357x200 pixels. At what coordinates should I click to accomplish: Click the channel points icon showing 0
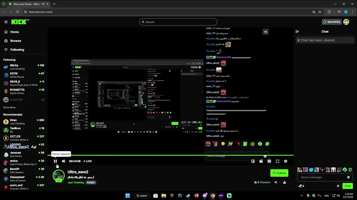click(x=301, y=186)
